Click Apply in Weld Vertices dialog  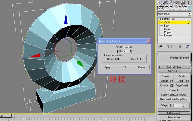pyautogui.click(x=108, y=67)
